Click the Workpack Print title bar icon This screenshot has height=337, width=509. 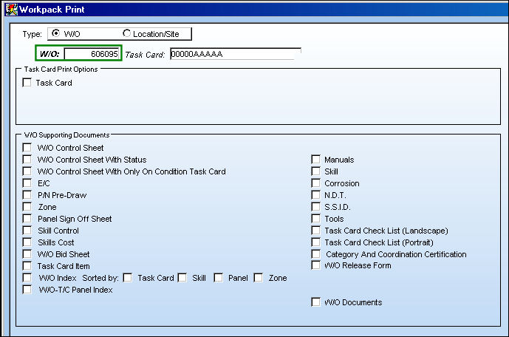coord(11,10)
